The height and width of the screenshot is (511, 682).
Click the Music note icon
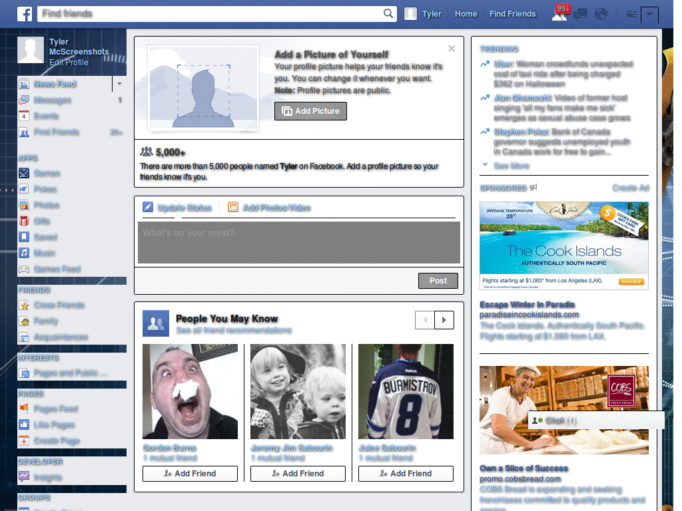pos(24,253)
